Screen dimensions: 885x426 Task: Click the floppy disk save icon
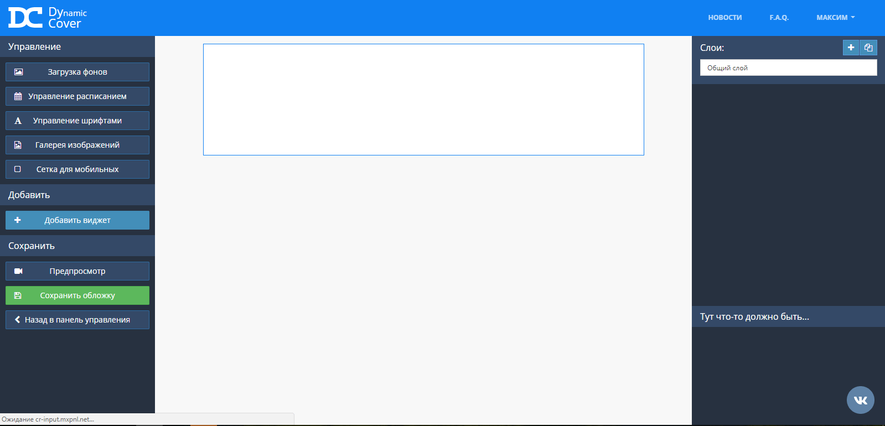click(x=18, y=295)
